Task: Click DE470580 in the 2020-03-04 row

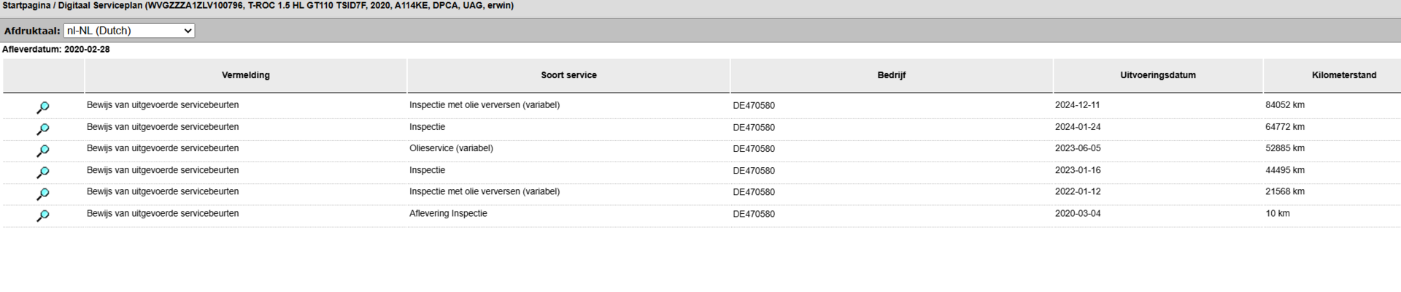Action: click(754, 214)
